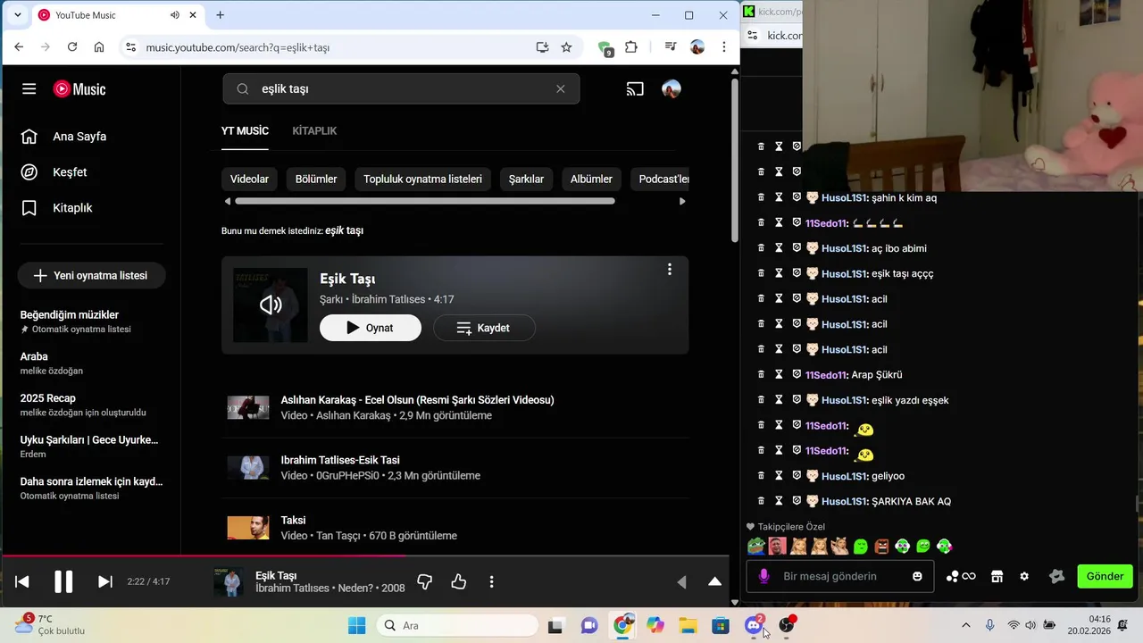The width and height of the screenshot is (1143, 643).
Task: Close the YouTube Music browser tab
Action: (x=193, y=15)
